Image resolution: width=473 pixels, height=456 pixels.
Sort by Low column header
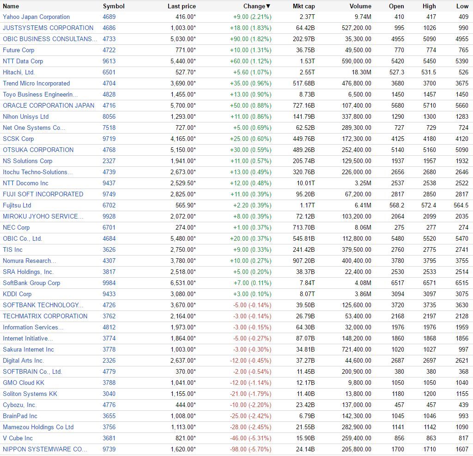[462, 6]
